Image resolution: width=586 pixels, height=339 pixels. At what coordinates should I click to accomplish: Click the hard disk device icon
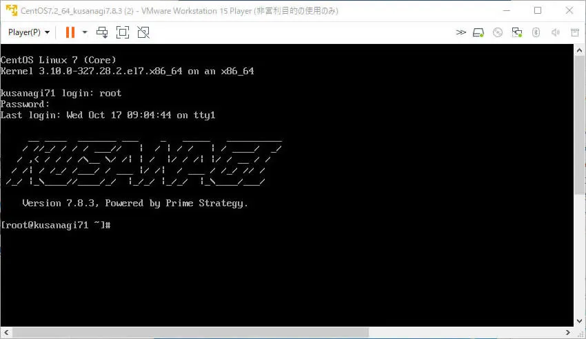(x=479, y=32)
